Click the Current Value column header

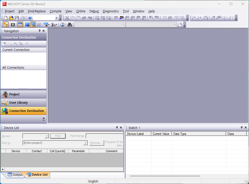(161, 134)
